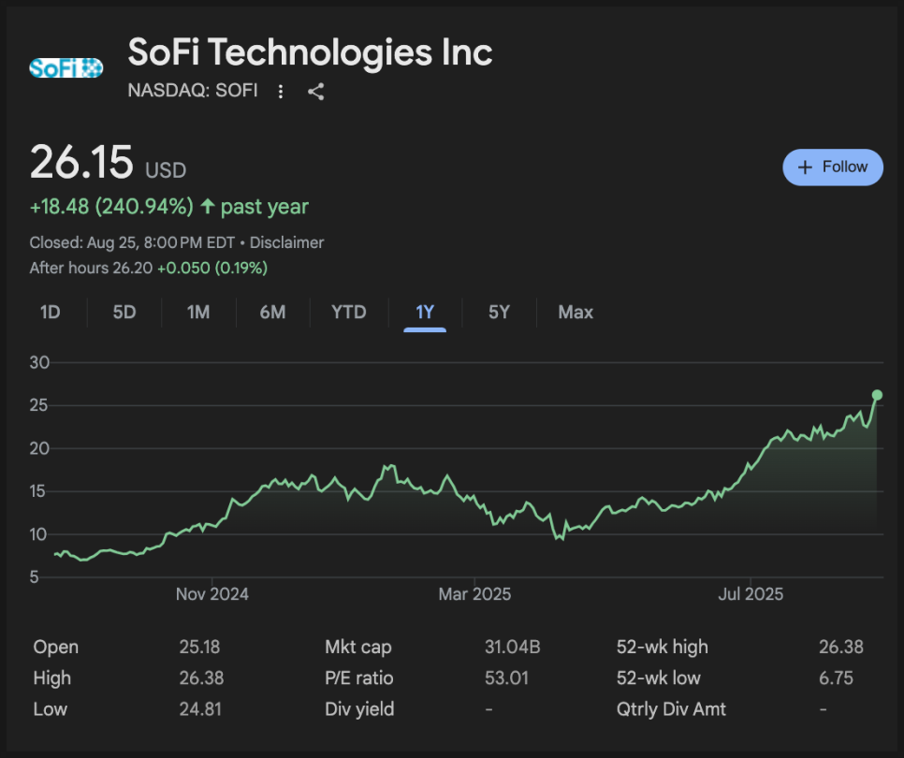Click the 52-wk low value 6.75

coord(836,678)
